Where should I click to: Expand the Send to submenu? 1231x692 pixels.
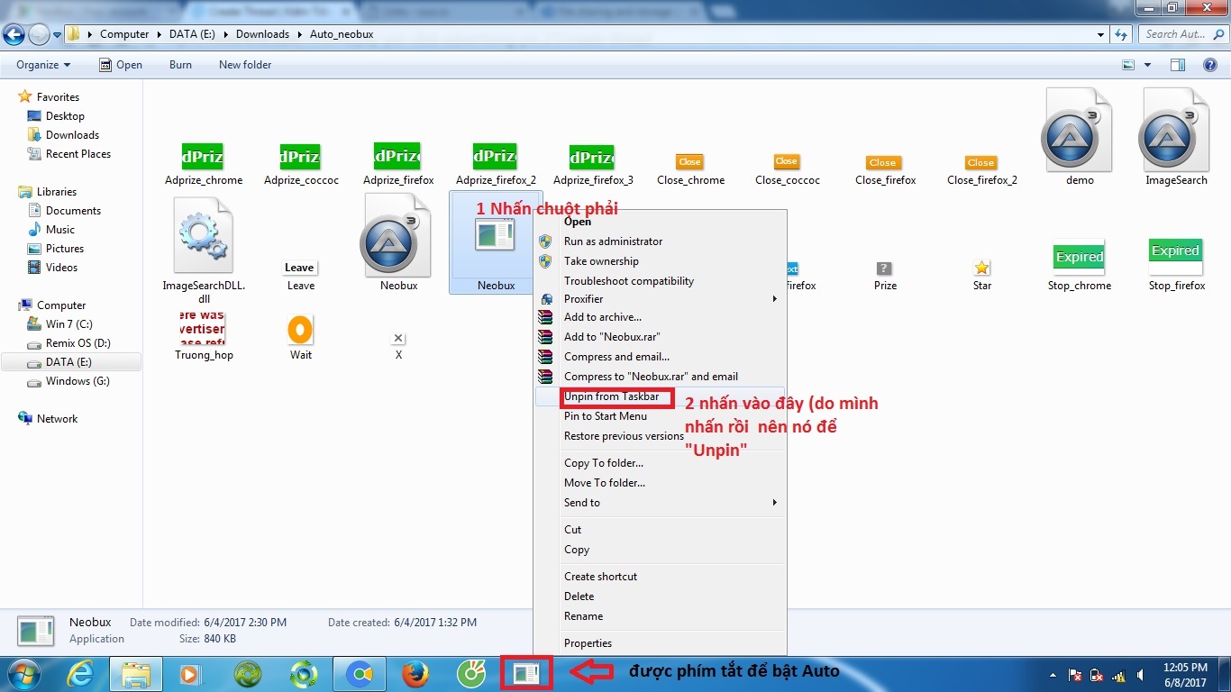tap(774, 503)
